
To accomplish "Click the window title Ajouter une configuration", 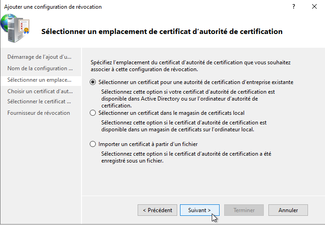I will (52, 7).
